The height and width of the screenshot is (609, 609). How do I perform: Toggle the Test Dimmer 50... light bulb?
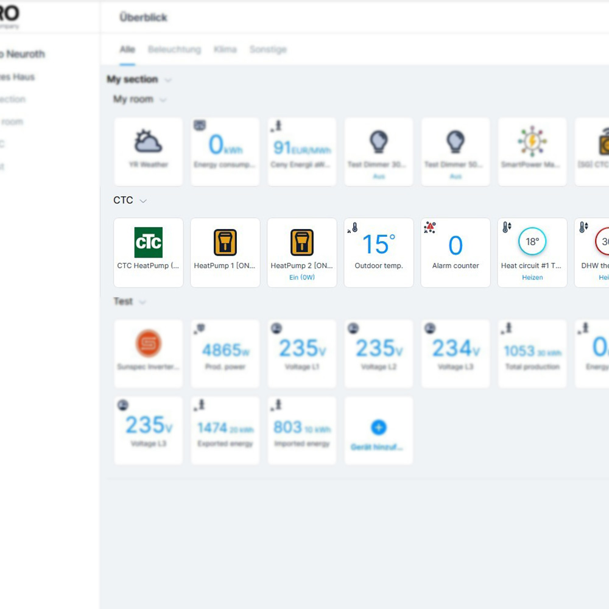456,141
